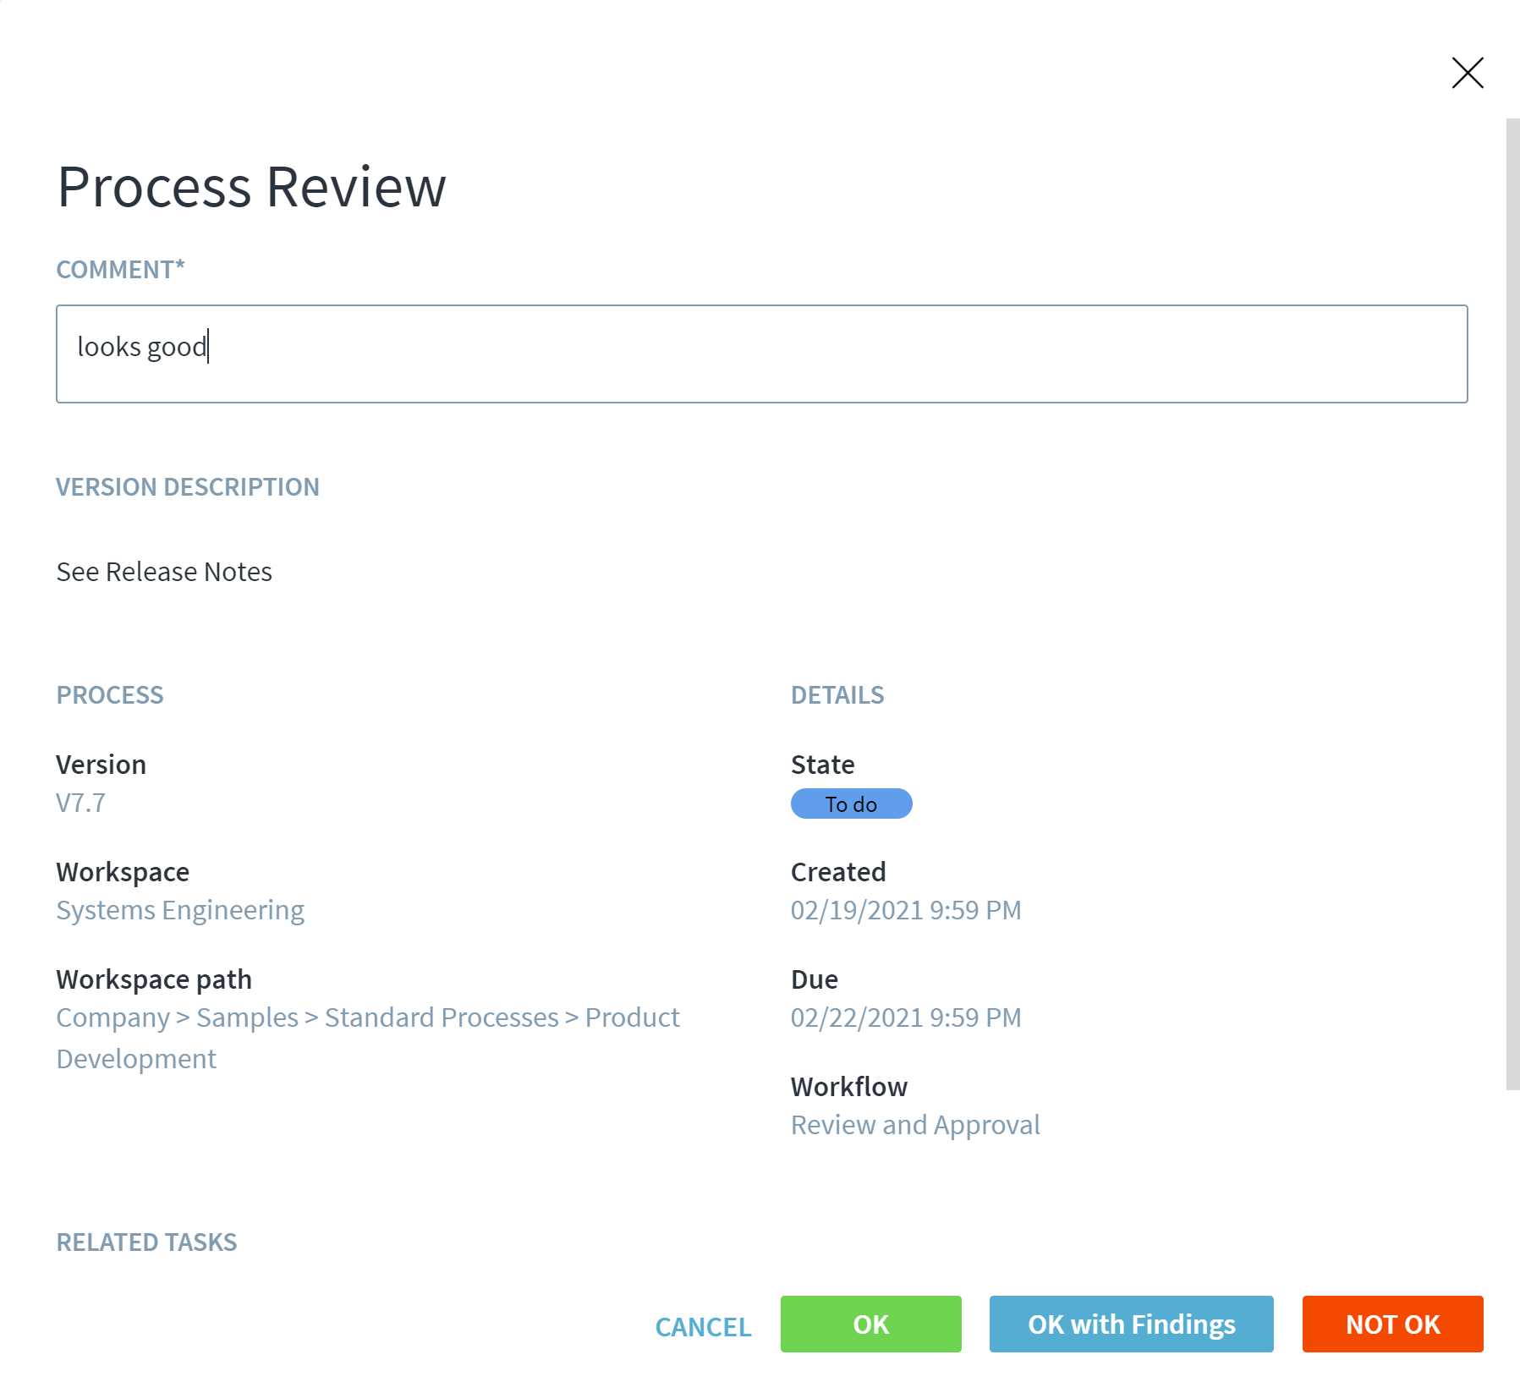Click the Version Description heading

tap(188, 487)
